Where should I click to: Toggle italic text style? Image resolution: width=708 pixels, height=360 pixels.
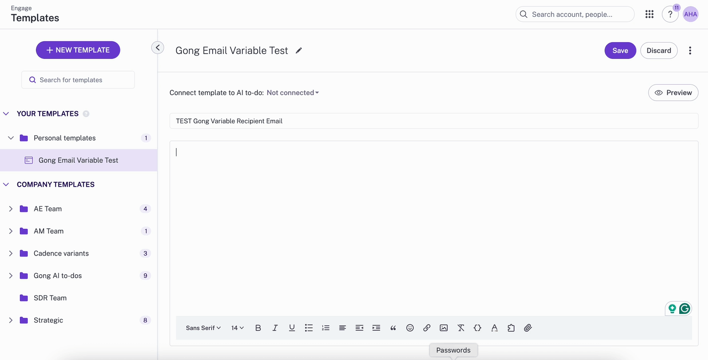275,328
